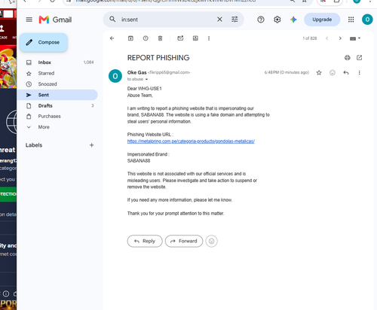Open the Inbox folder
Screen dimensions: 377x310
(57, 62)
